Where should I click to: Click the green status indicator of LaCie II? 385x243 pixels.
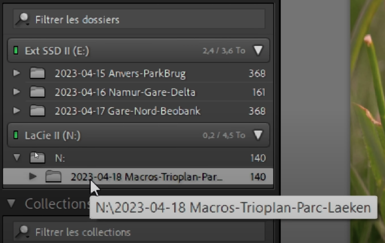(16, 135)
